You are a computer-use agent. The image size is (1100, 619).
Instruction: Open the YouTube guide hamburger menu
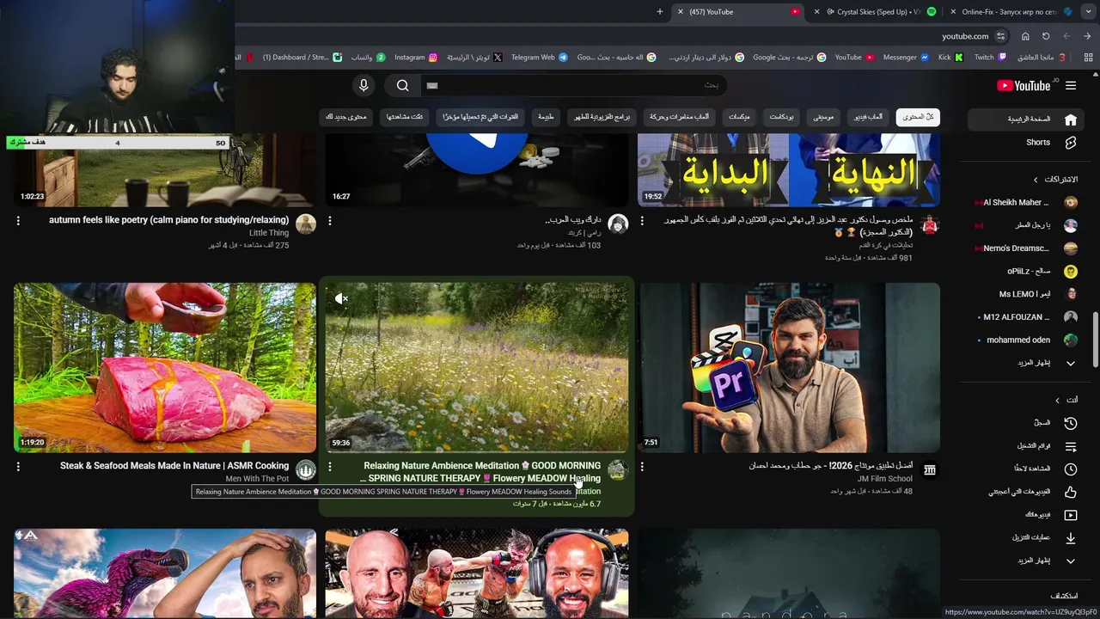[1070, 85]
